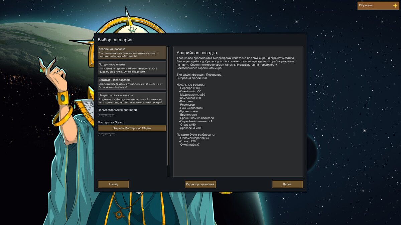Open Редактор сценариев
401x225 pixels.
click(x=200, y=184)
